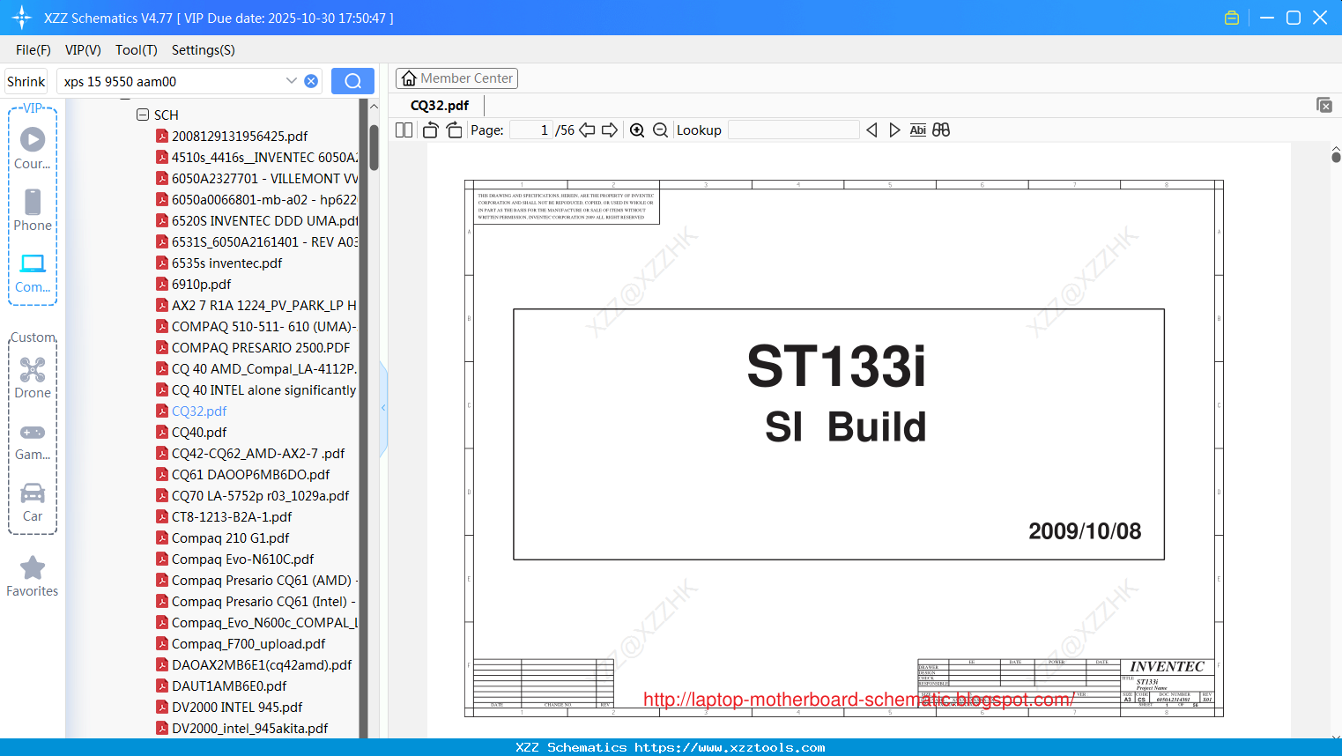The image size is (1342, 756).
Task: Open 6520S INVENTEC DDD UMA.pdf
Action: pos(264,220)
